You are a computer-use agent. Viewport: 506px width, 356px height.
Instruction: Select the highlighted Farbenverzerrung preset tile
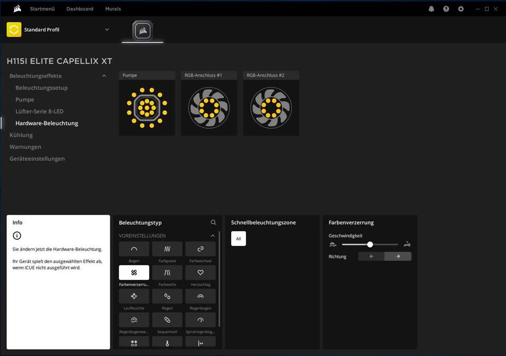click(x=134, y=273)
